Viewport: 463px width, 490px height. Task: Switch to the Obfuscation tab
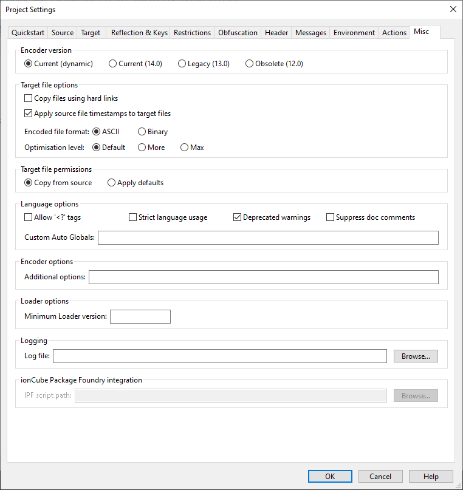point(238,33)
